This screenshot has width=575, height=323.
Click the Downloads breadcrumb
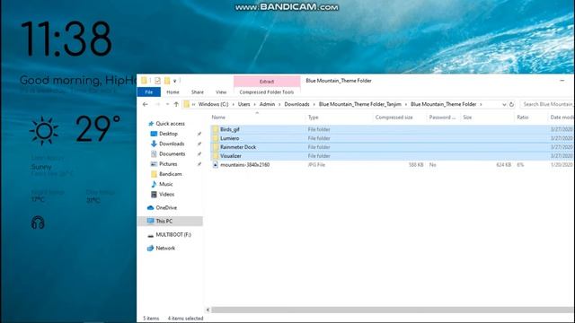296,104
